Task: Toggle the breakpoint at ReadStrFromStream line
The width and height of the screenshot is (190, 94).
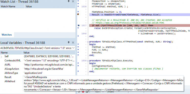Action: (78, 14)
